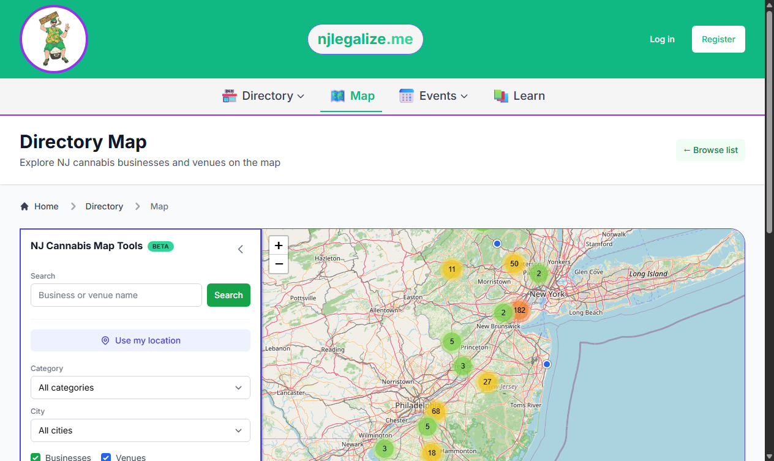Collapse the Map Tools panel chevron

241,249
